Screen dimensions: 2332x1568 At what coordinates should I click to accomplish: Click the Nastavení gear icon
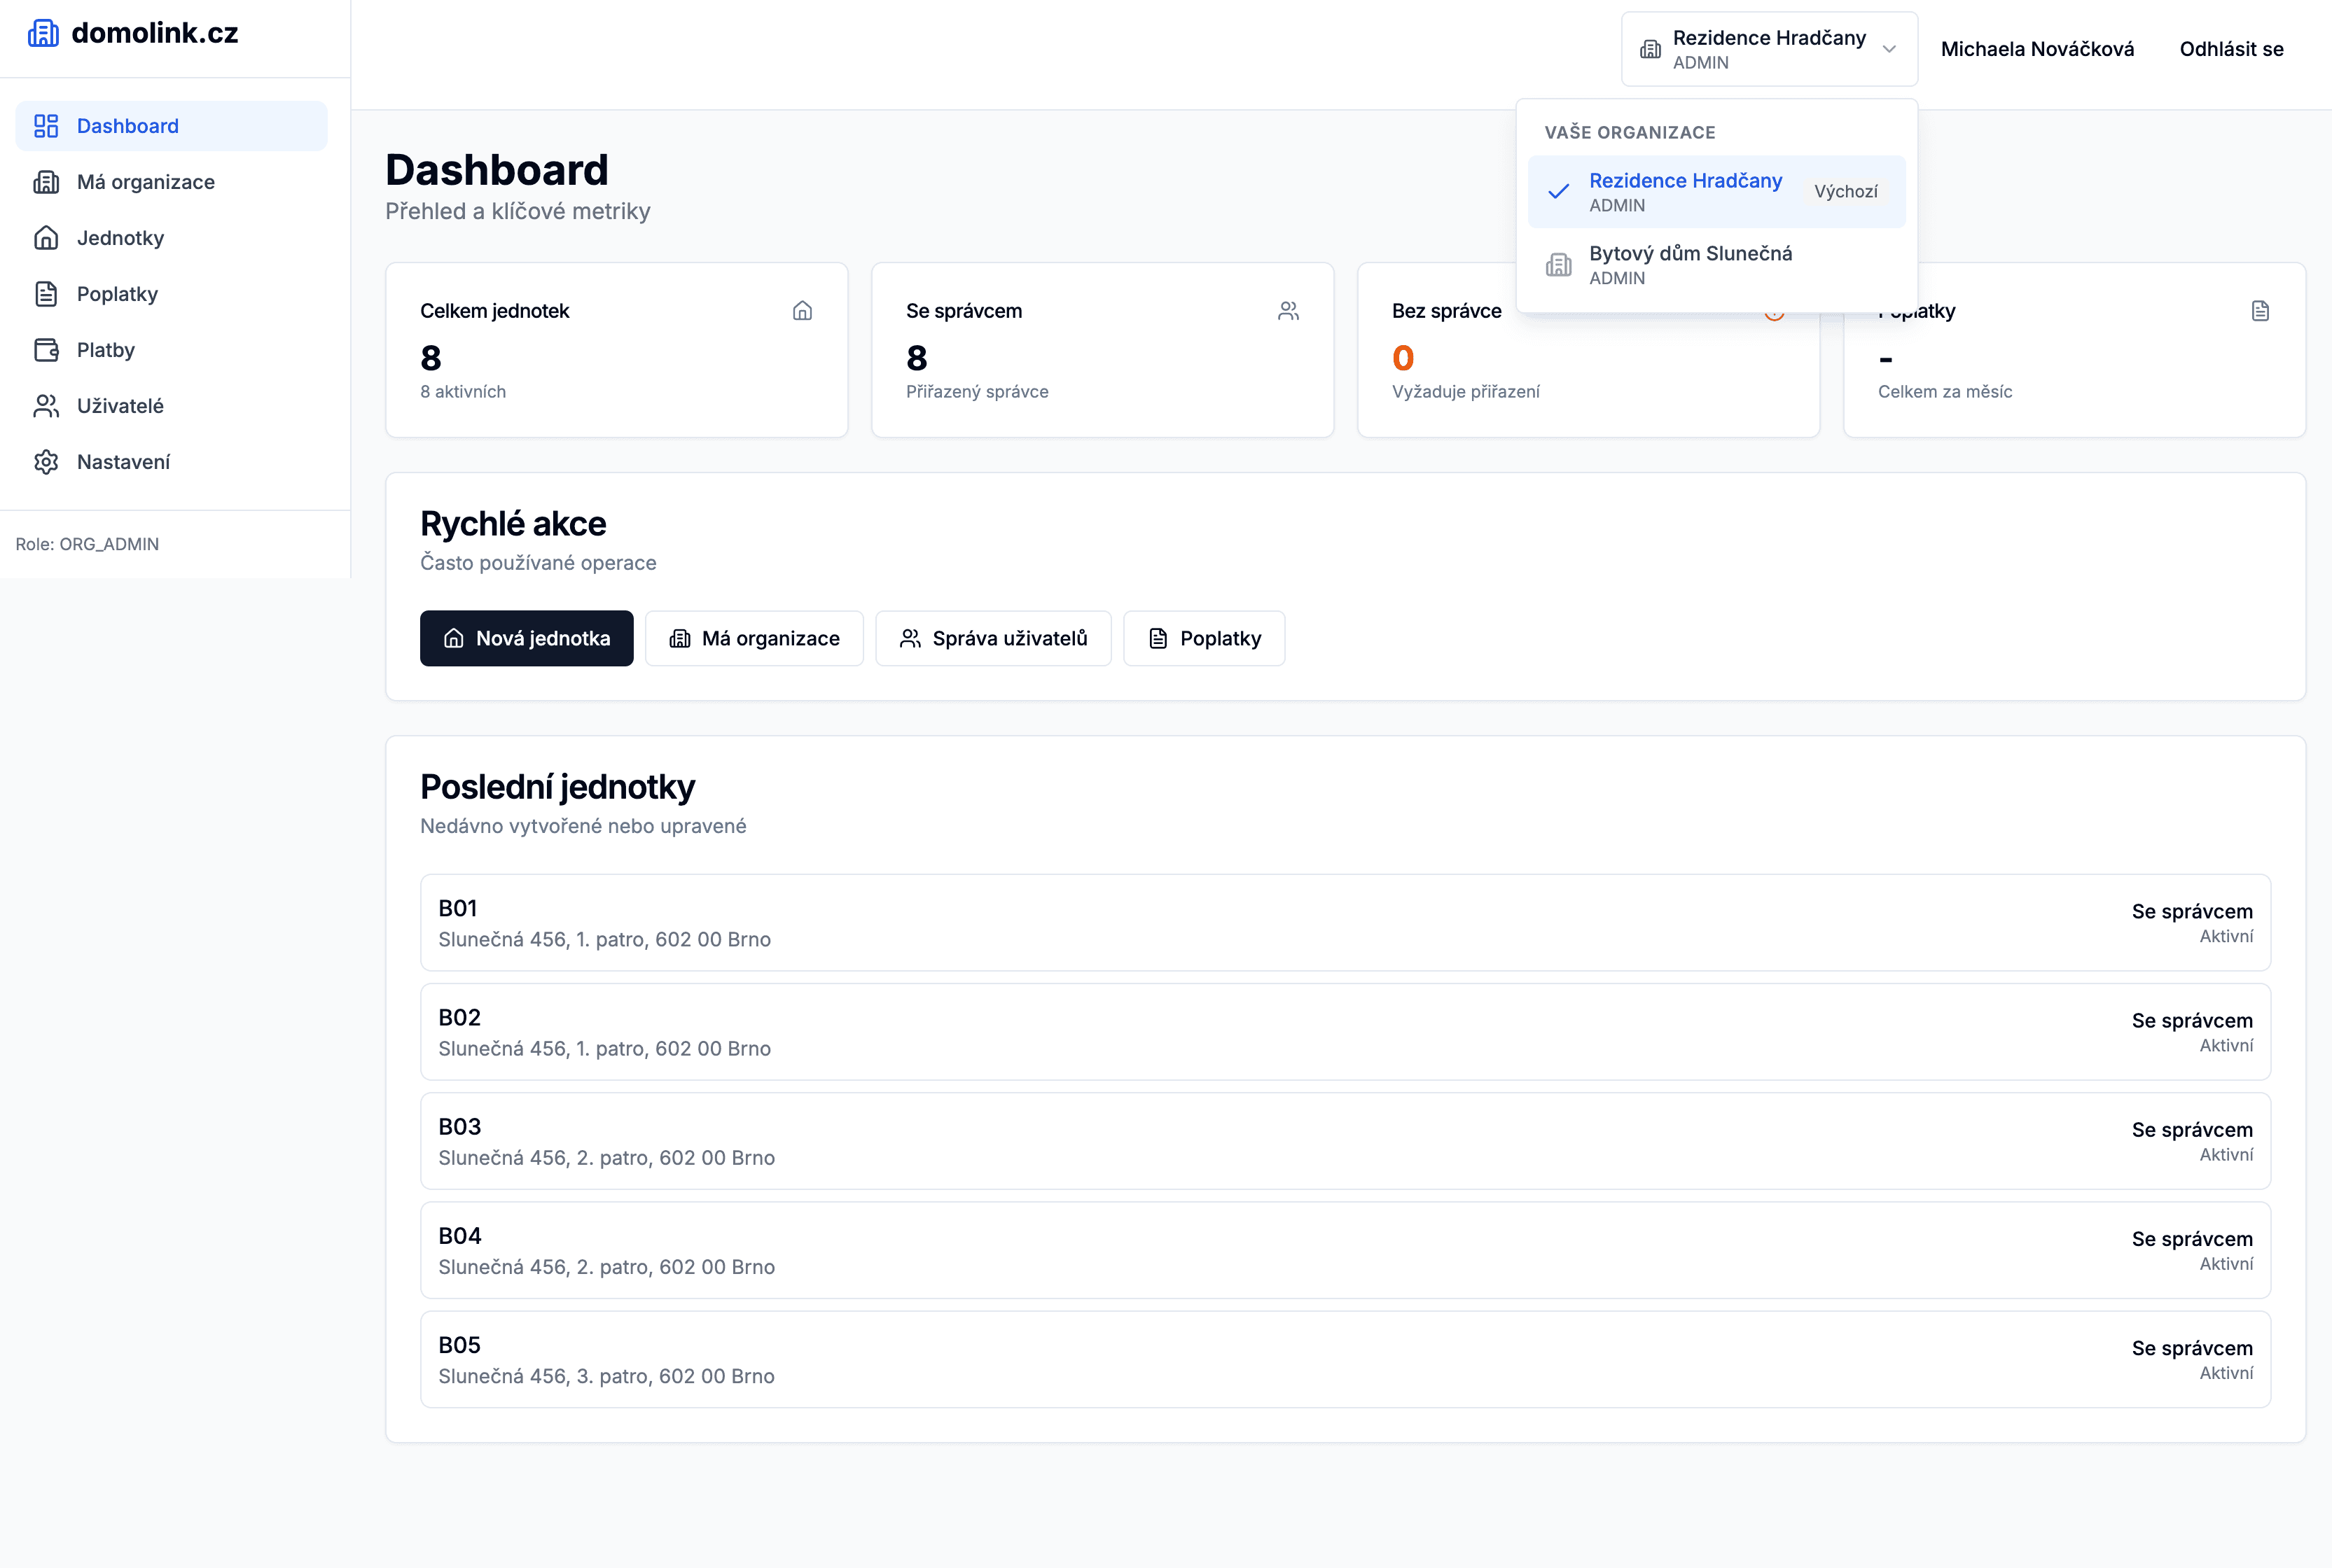coord(46,462)
